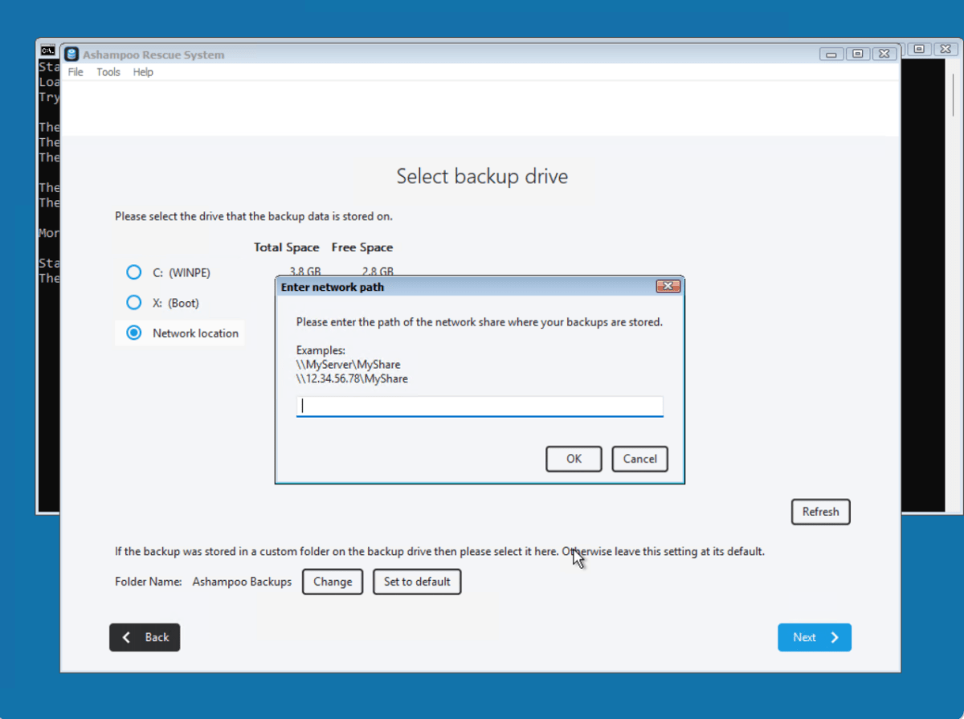Click Change to pick a backup folder
The height and width of the screenshot is (719, 964).
333,582
